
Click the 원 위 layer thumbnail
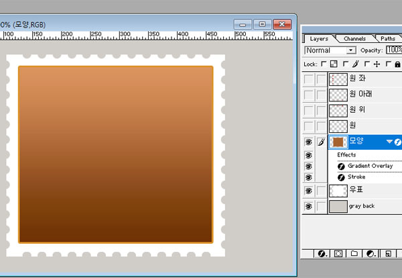[338, 111]
